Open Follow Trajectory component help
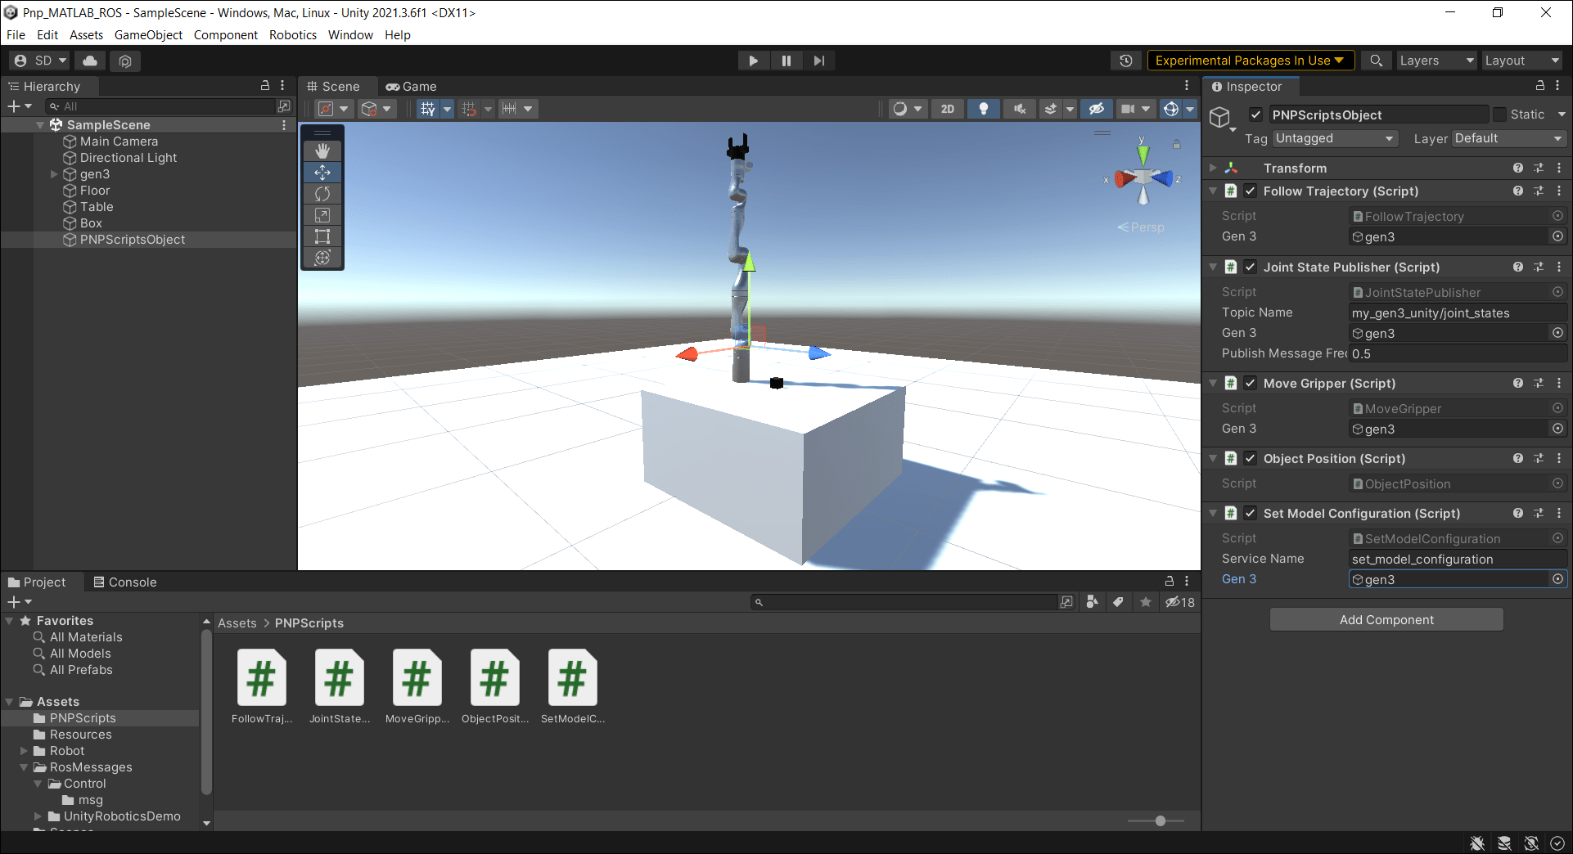The image size is (1573, 854). tap(1518, 191)
